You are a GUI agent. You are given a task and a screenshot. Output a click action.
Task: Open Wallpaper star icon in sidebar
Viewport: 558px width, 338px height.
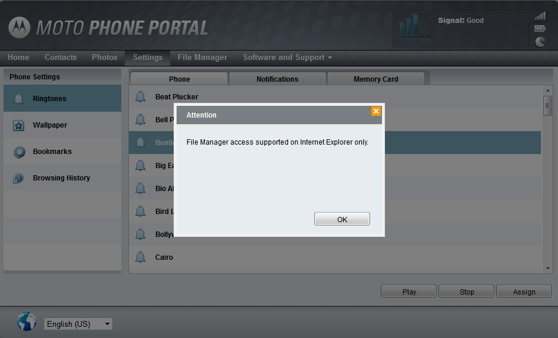pyautogui.click(x=18, y=125)
